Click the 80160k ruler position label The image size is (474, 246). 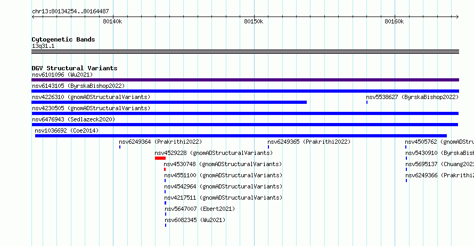[x=394, y=21]
